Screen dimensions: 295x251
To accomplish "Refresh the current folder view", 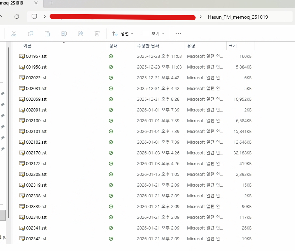I will [x=16, y=17].
